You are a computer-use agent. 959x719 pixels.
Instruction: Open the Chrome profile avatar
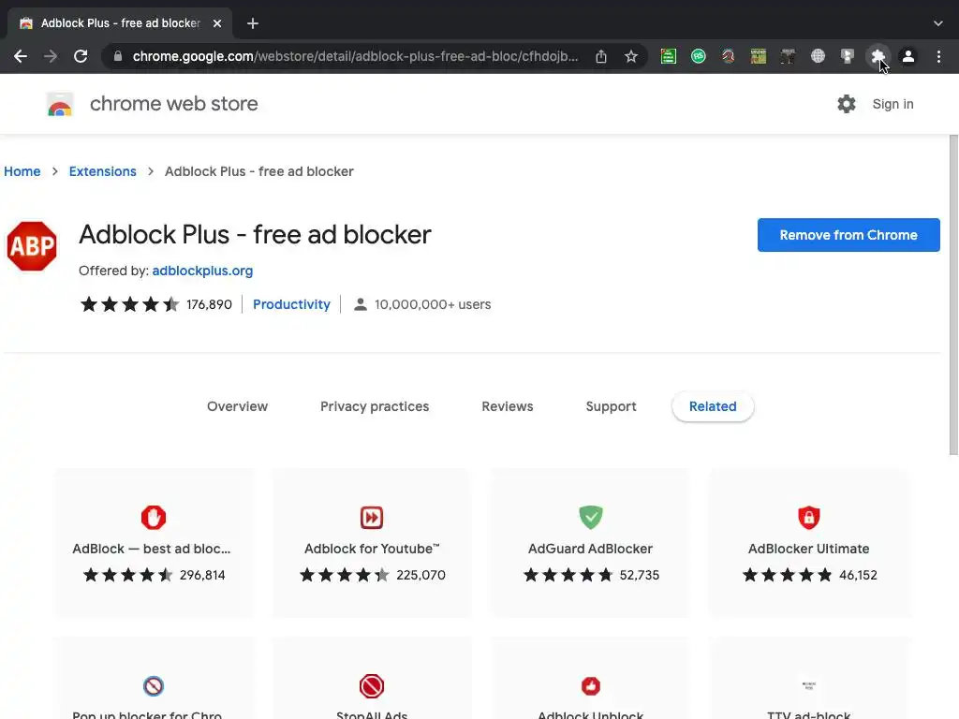(908, 56)
